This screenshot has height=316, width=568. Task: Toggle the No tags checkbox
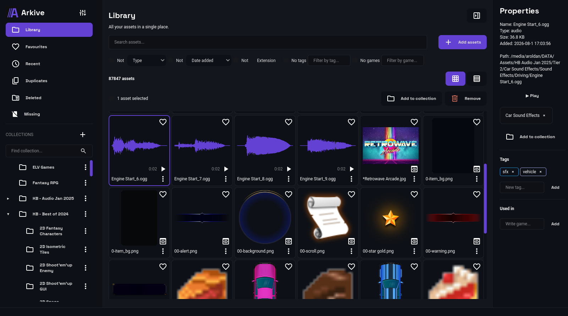pos(287,61)
